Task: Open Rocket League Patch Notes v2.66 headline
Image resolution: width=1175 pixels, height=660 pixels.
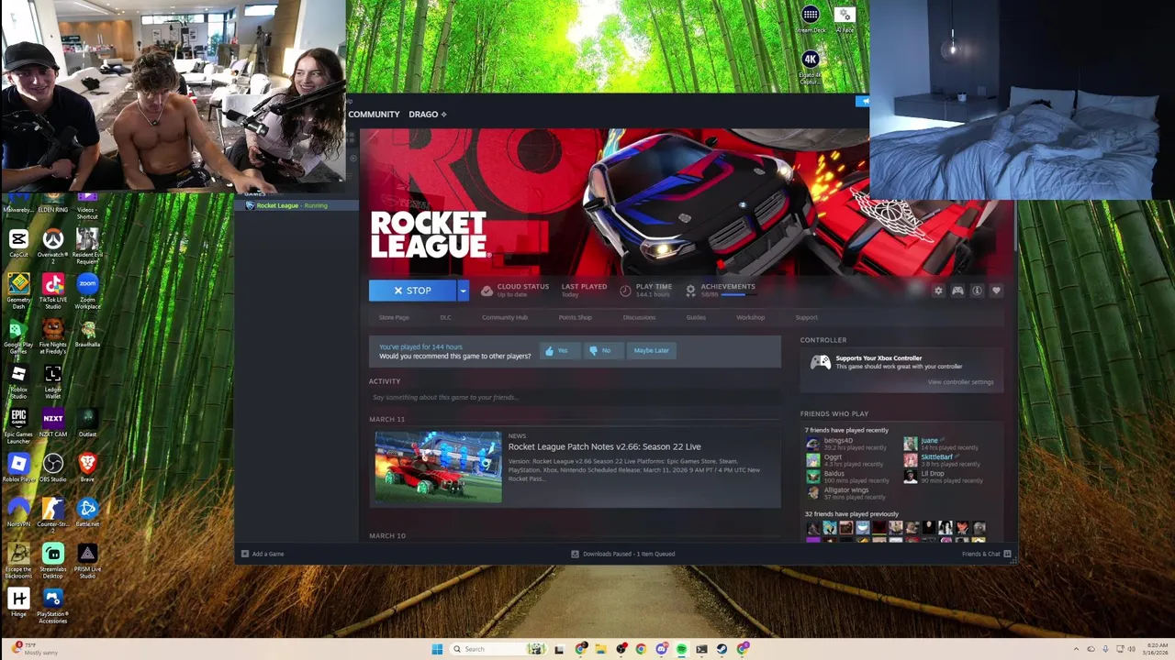Action: pyautogui.click(x=604, y=446)
